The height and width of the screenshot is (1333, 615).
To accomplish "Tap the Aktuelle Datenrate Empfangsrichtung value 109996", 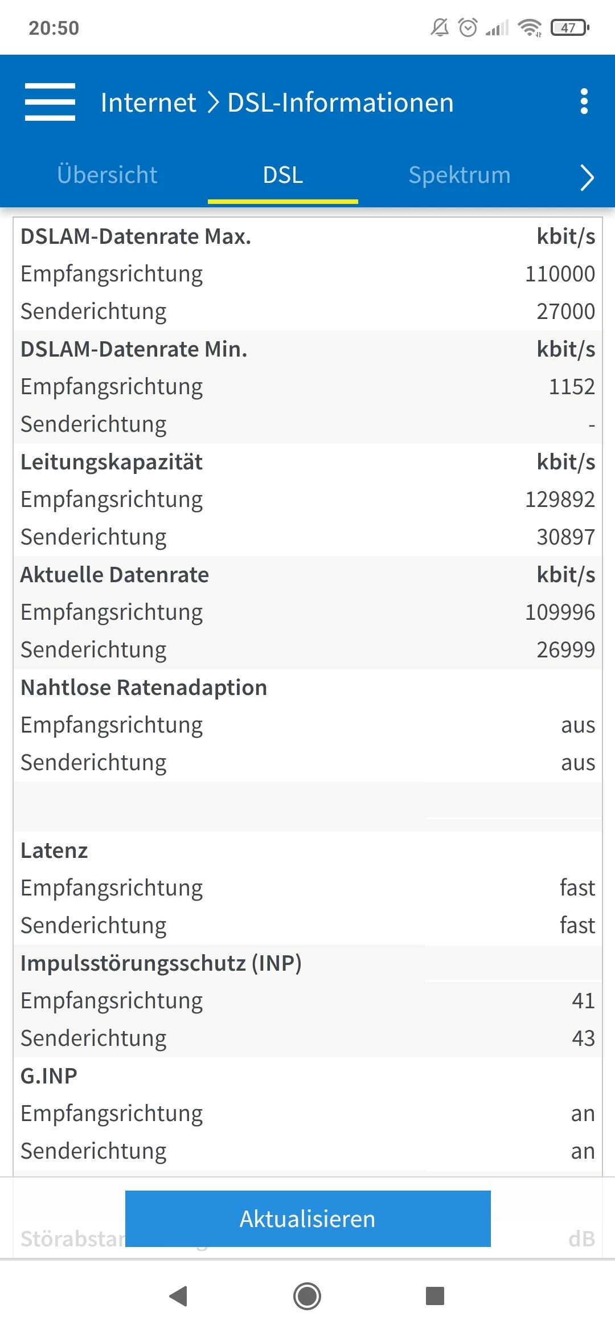I will [x=560, y=612].
